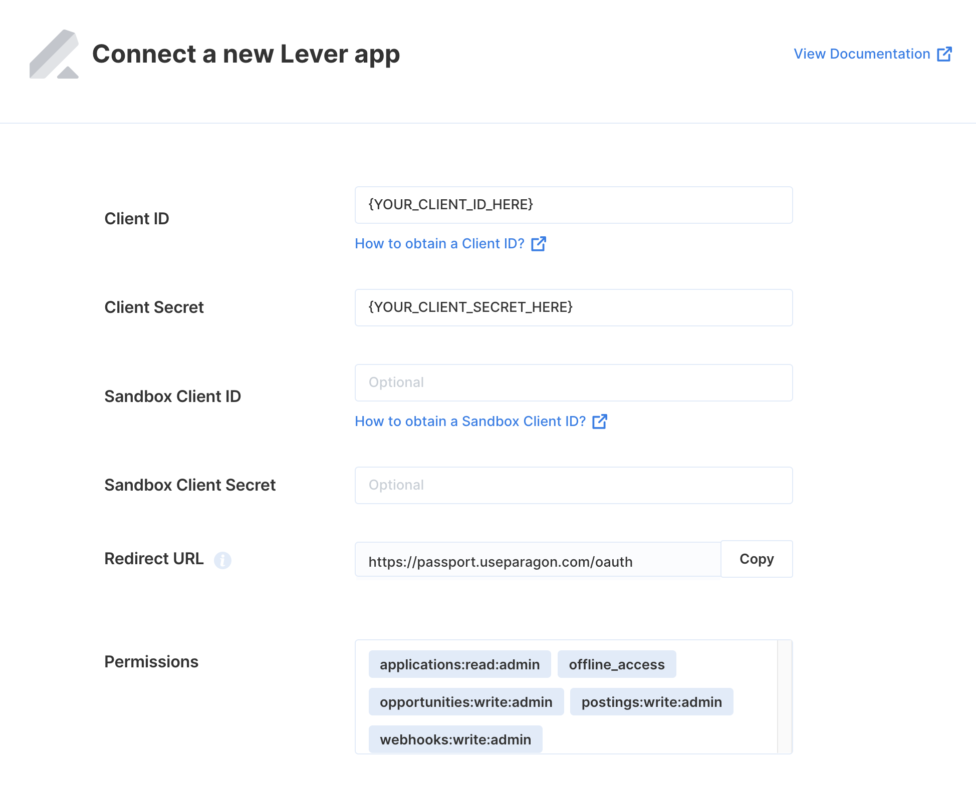Screen dimensions: 976x789
Task: Click the Permissions list scrollbar
Action: (785, 697)
